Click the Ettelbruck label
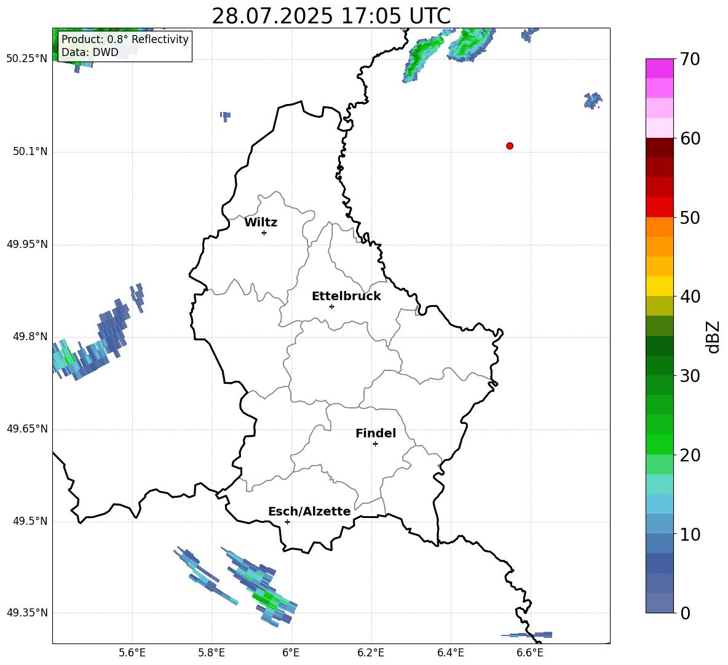Viewport: 728px width, 665px height. tap(346, 297)
